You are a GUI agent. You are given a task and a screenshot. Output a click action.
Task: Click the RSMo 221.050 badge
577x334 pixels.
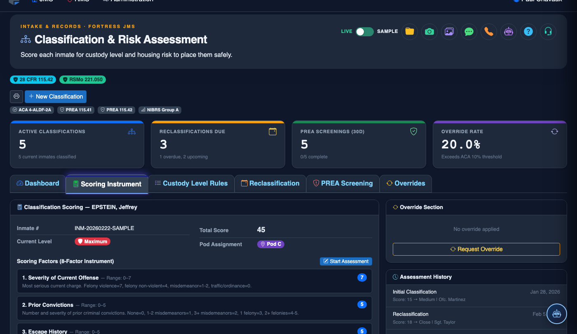coord(82,80)
